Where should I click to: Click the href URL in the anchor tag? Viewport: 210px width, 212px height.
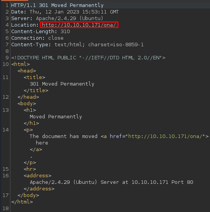click(x=165, y=136)
